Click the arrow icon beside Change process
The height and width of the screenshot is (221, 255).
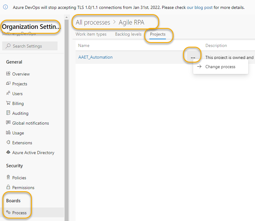point(199,67)
